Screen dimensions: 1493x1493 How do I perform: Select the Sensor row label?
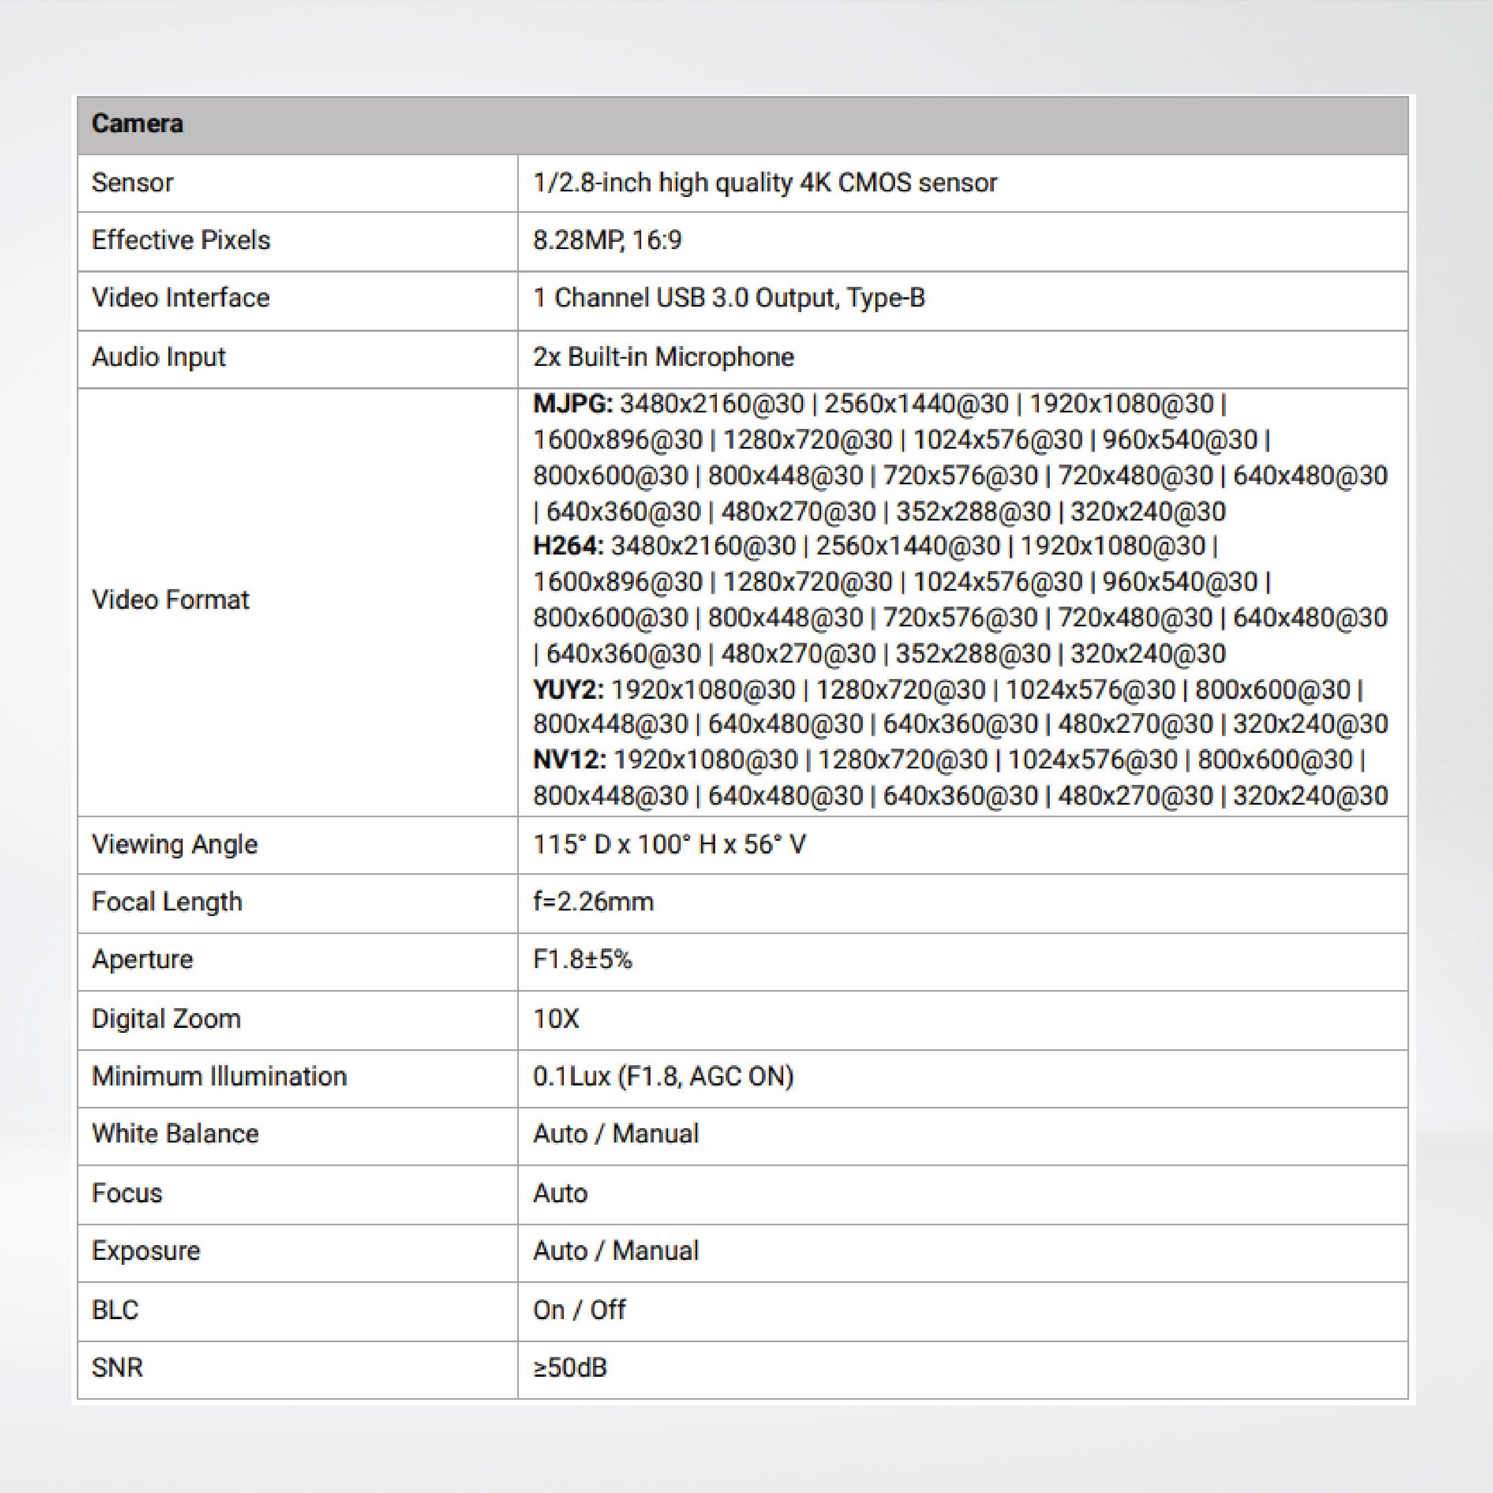[x=132, y=183]
